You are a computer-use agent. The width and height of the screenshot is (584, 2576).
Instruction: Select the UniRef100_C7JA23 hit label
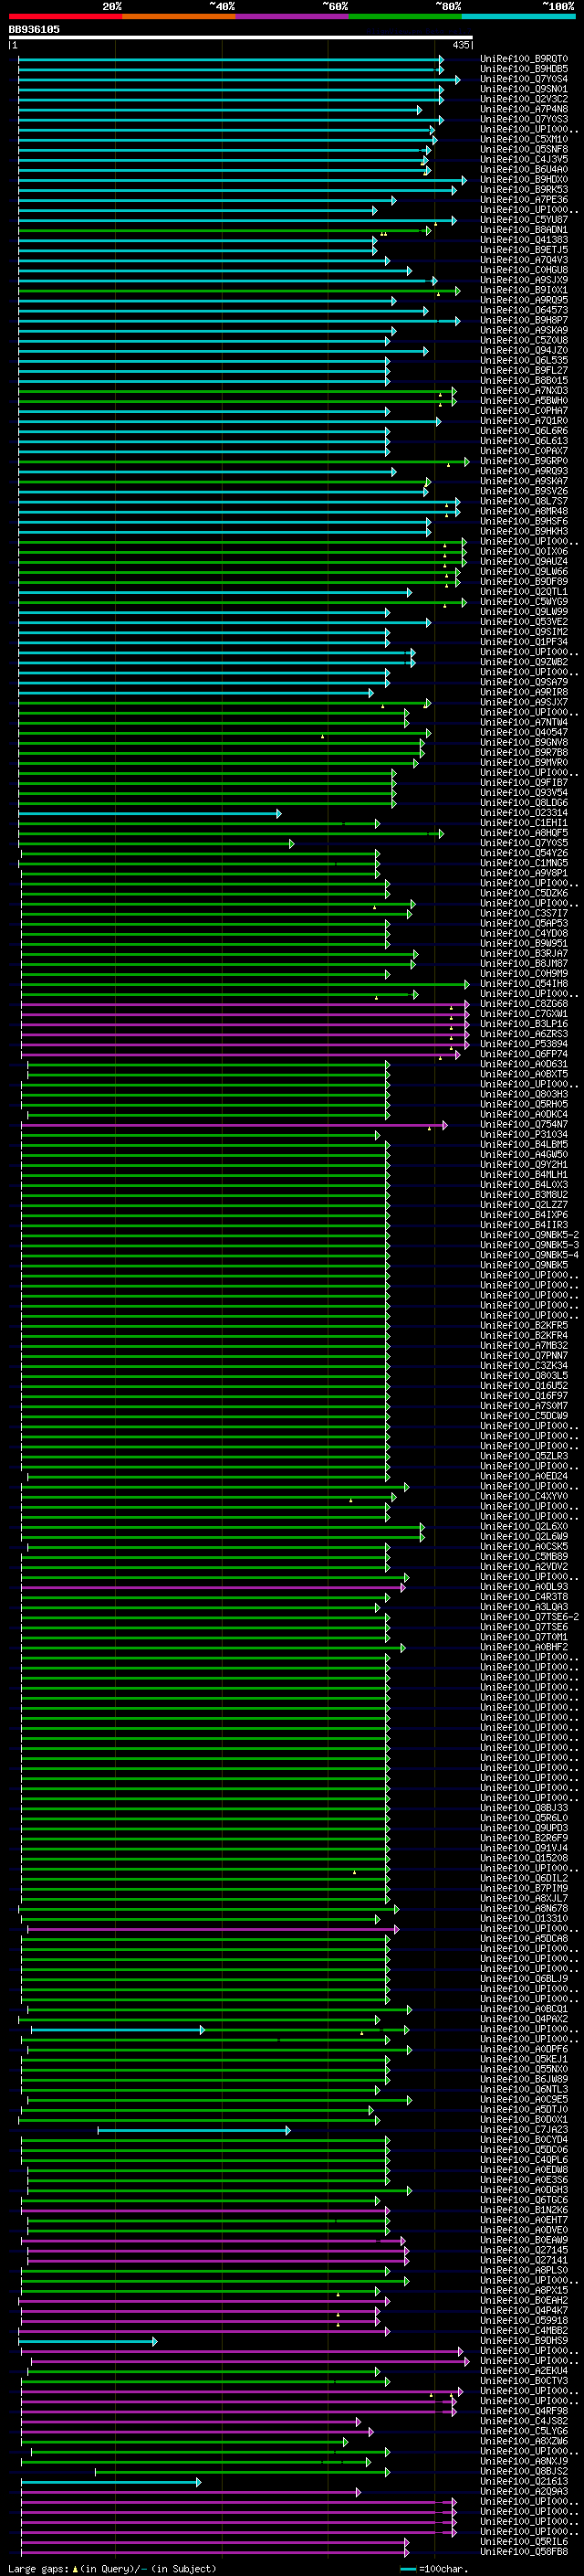tap(524, 2129)
